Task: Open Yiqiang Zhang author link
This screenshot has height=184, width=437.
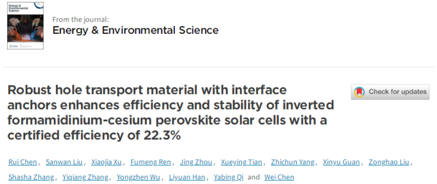Action: pos(85,177)
